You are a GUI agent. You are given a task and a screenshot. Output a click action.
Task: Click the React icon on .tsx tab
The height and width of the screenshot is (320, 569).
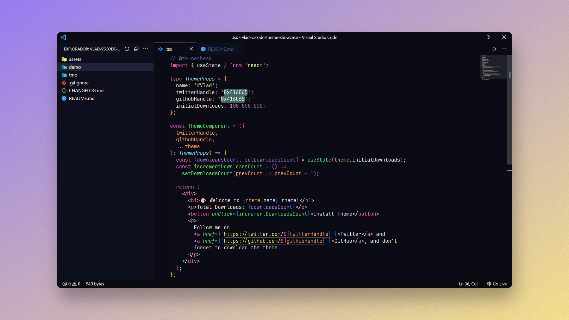click(x=161, y=49)
